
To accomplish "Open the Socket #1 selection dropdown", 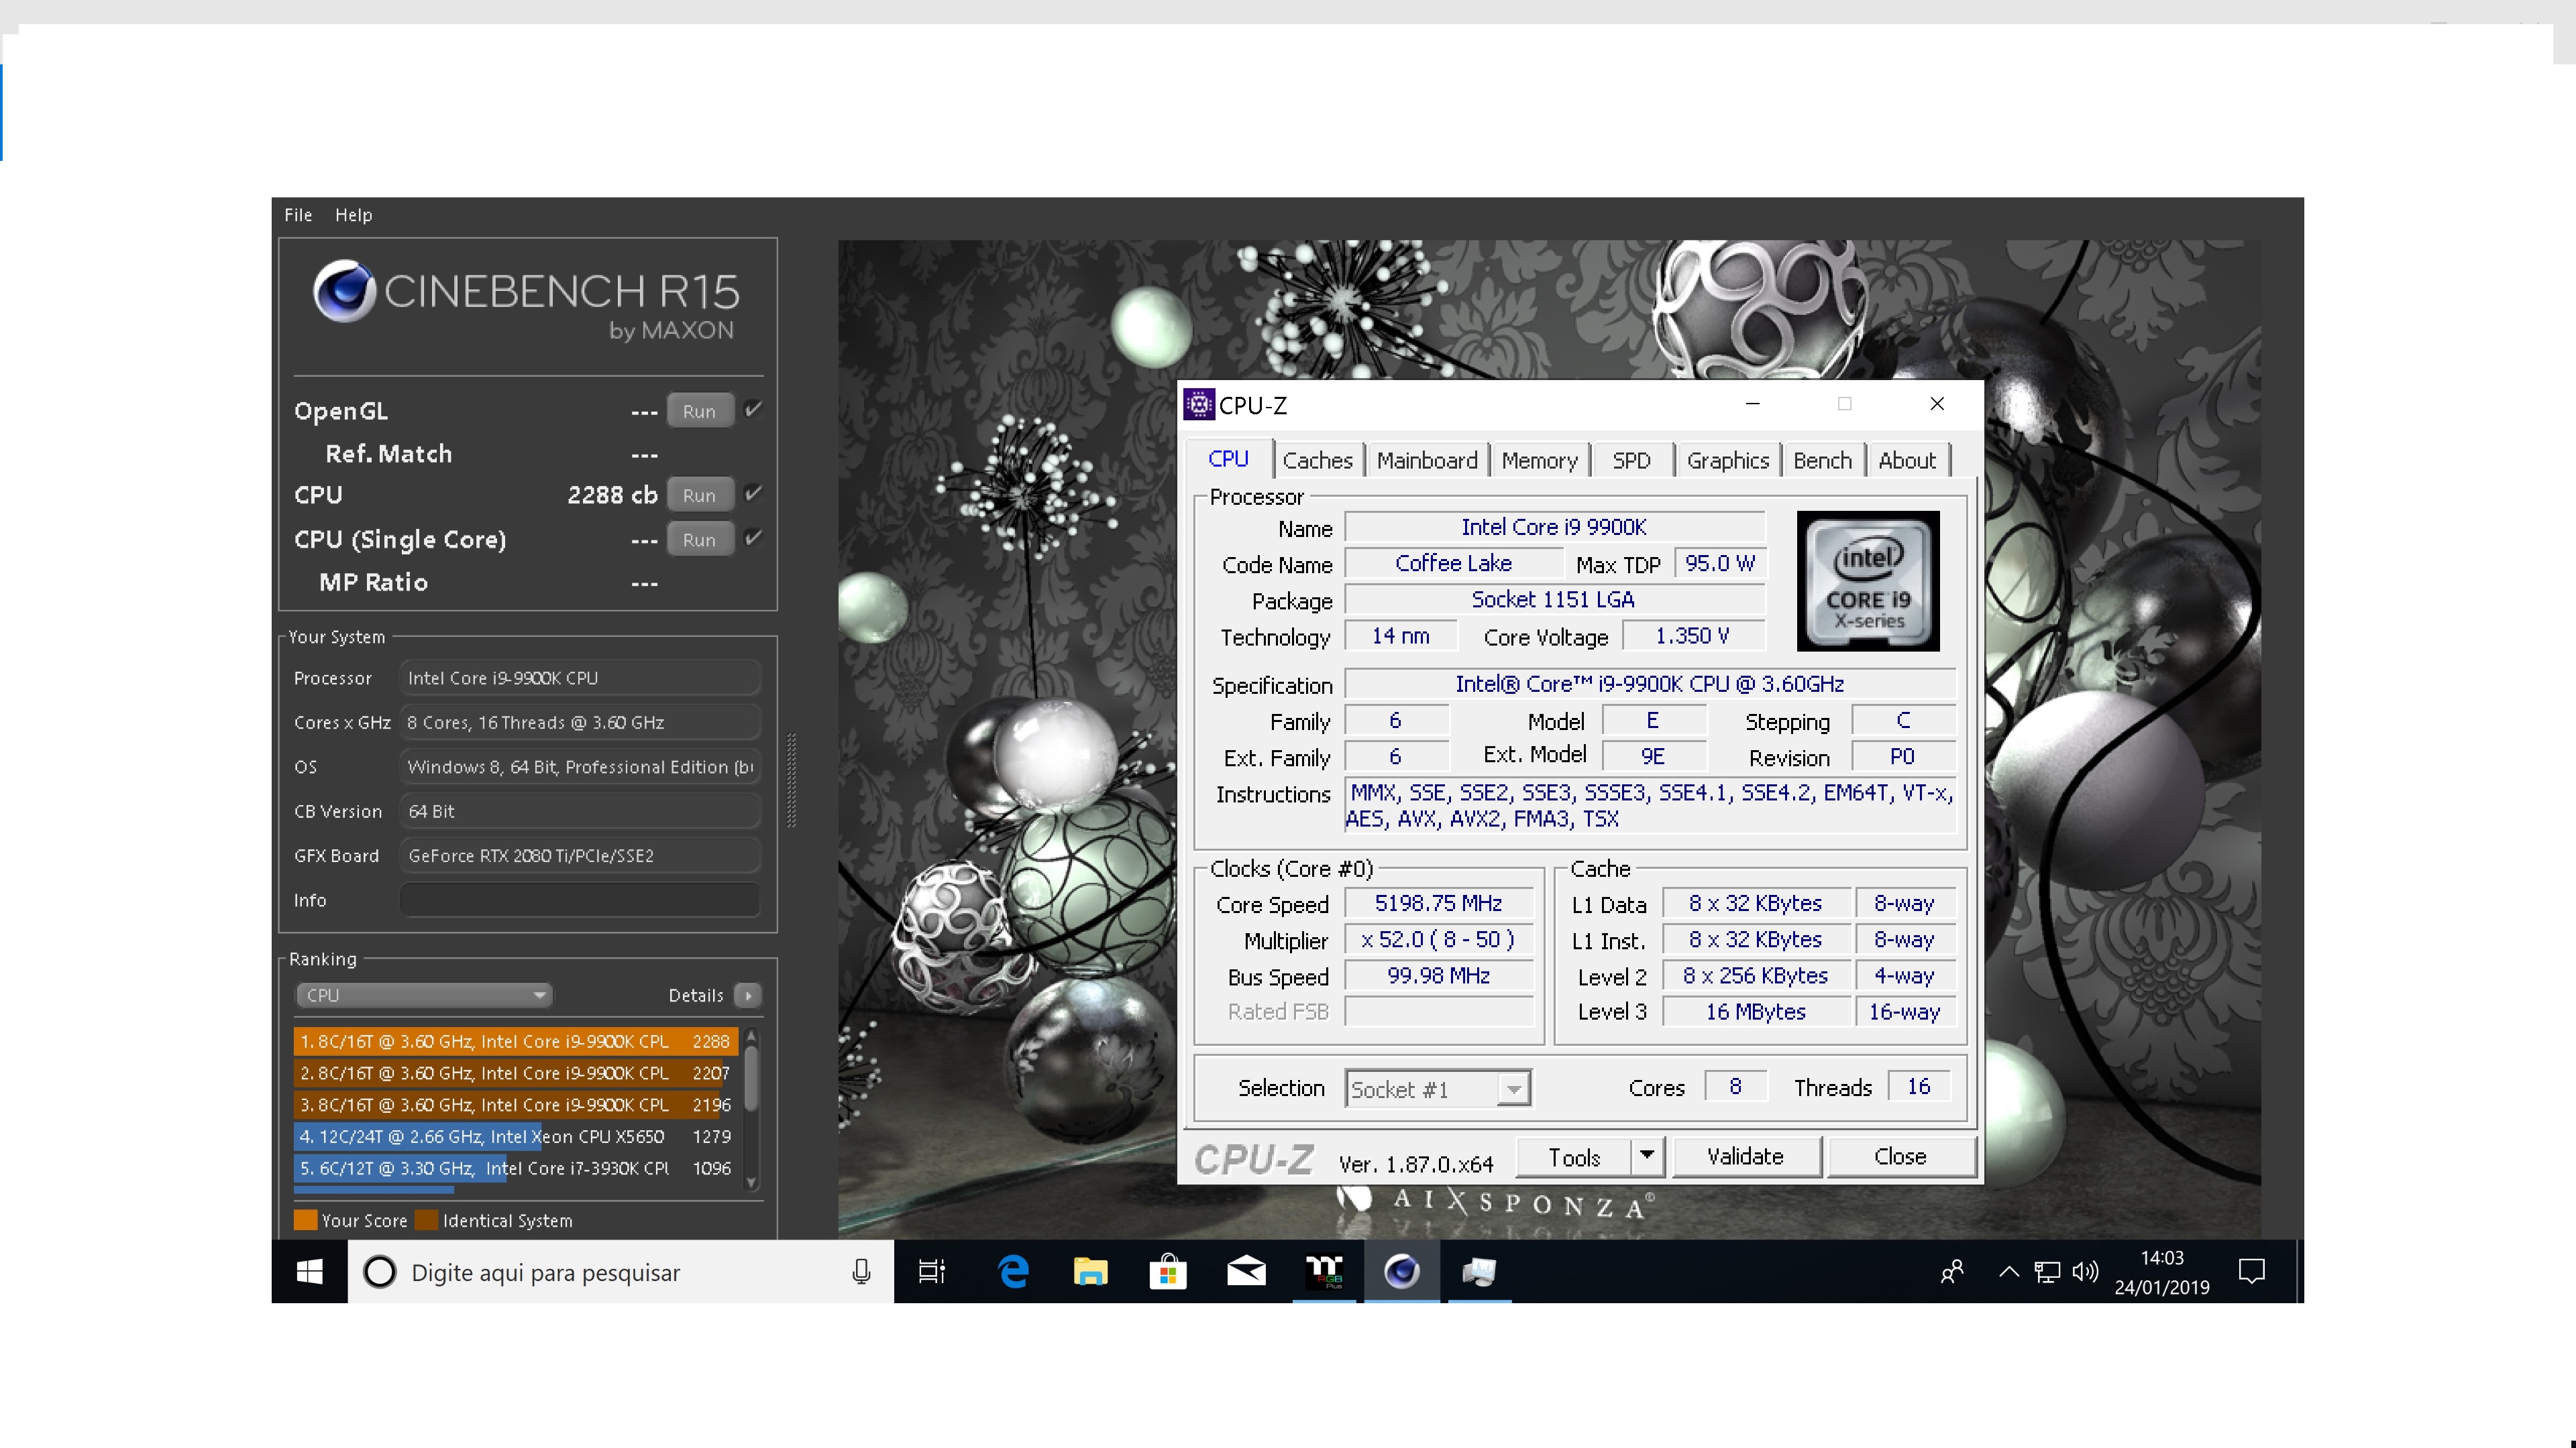I will point(1437,1089).
